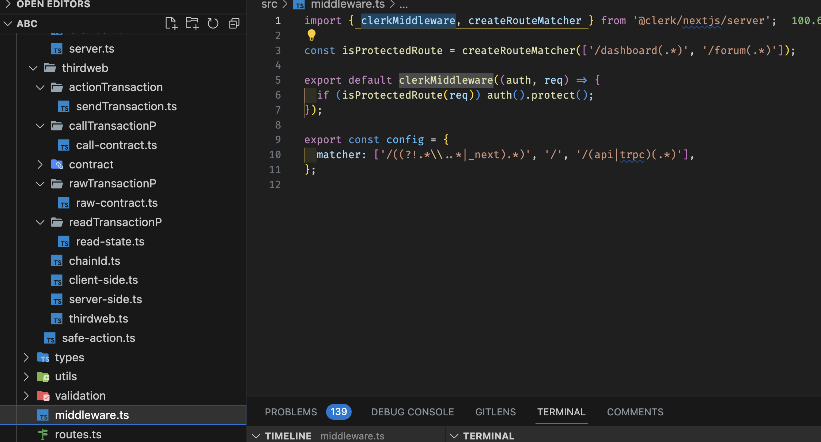Click the New Folder icon in explorer header
Image resolution: width=821 pixels, height=442 pixels.
pyautogui.click(x=192, y=24)
